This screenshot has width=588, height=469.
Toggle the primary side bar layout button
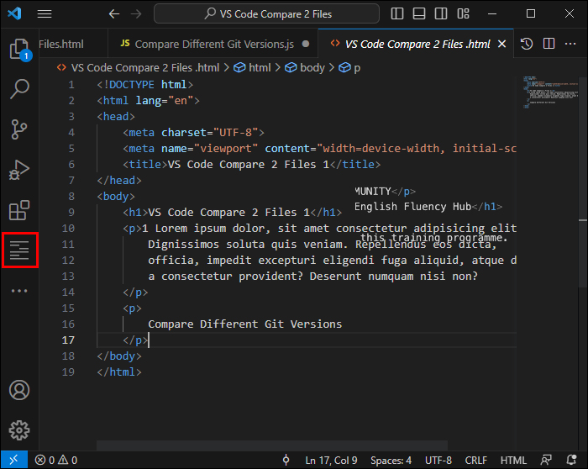tap(398, 14)
